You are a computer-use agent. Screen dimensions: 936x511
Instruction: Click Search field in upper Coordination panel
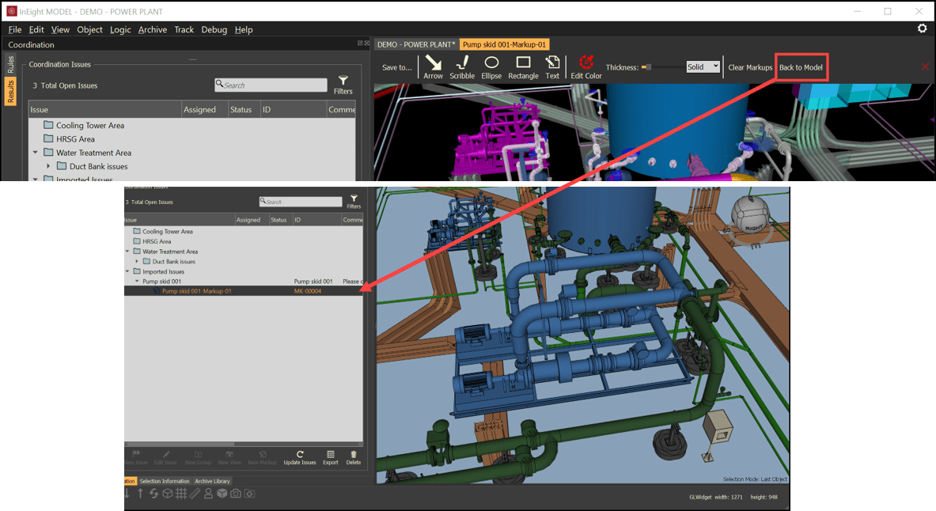click(271, 85)
